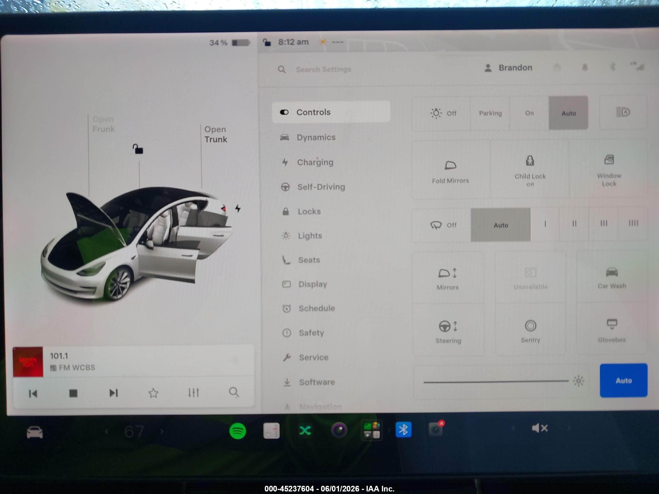Tap the car icon in the bottom bar
This screenshot has width=659, height=494.
(35, 432)
